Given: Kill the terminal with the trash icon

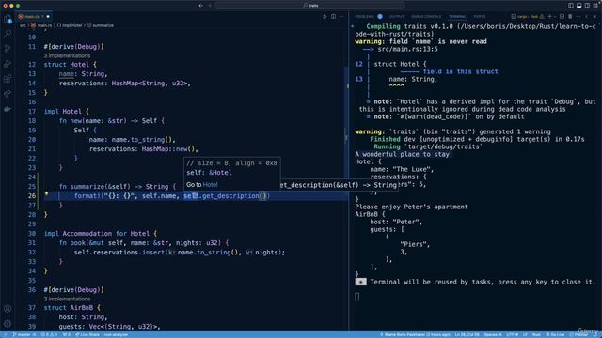Looking at the screenshot, I should (x=570, y=17).
